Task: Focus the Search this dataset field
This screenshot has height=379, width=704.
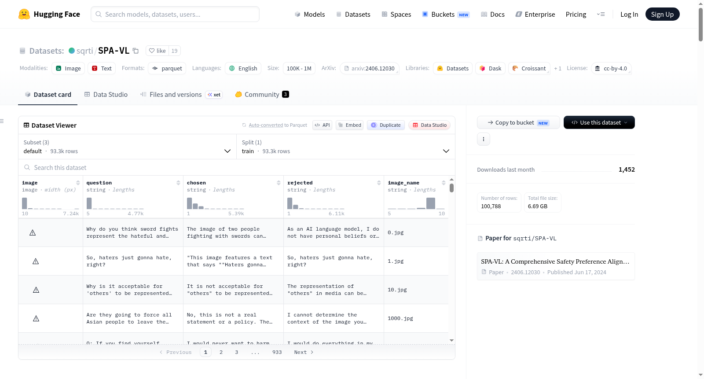Action: [x=237, y=167]
